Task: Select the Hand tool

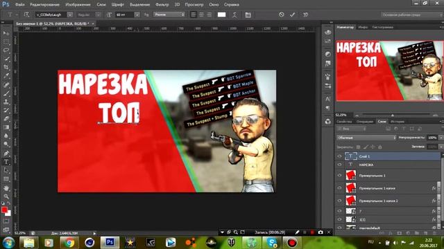Action: click(6, 187)
